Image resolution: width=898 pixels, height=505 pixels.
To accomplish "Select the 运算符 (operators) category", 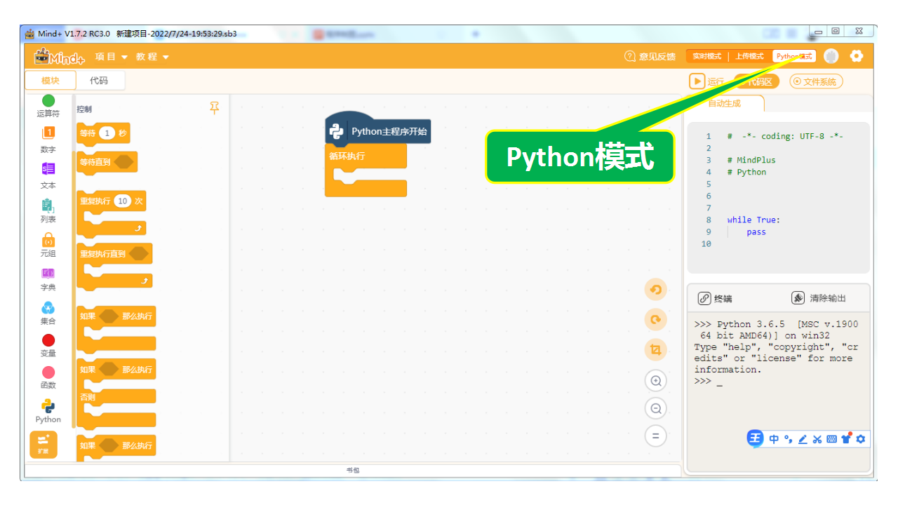I will (48, 106).
